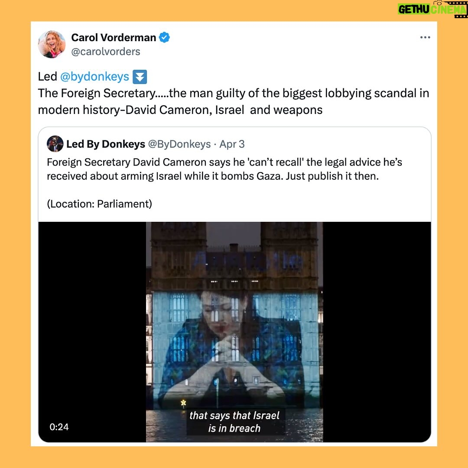The height and width of the screenshot is (468, 468).
Task: Click the main tweet text about Foreign Secretary
Action: click(x=234, y=101)
